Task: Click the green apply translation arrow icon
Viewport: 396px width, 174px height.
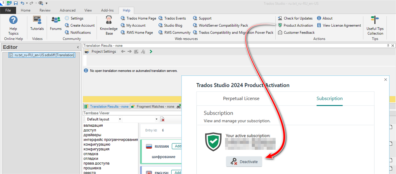Action: (151, 52)
